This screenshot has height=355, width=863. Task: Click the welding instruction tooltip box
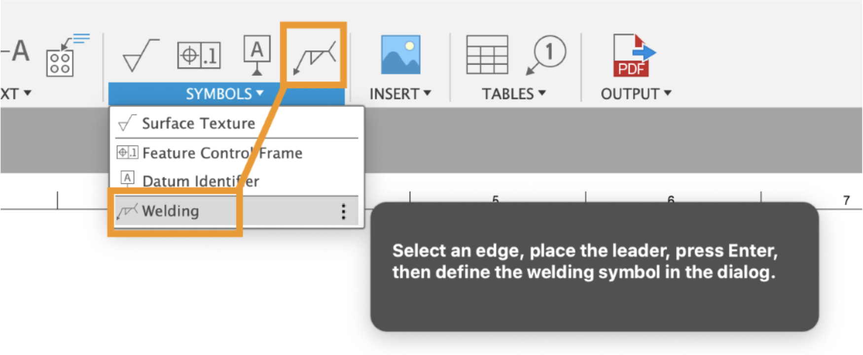pos(594,266)
